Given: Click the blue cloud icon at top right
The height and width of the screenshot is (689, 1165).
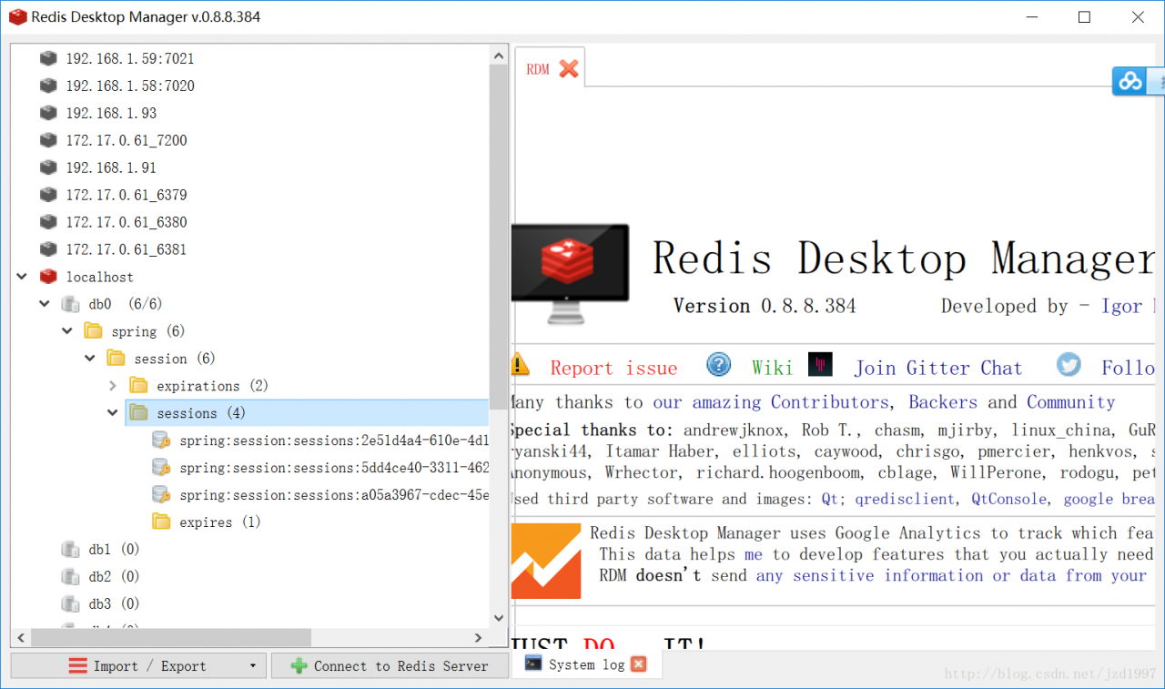Looking at the screenshot, I should pos(1130,82).
